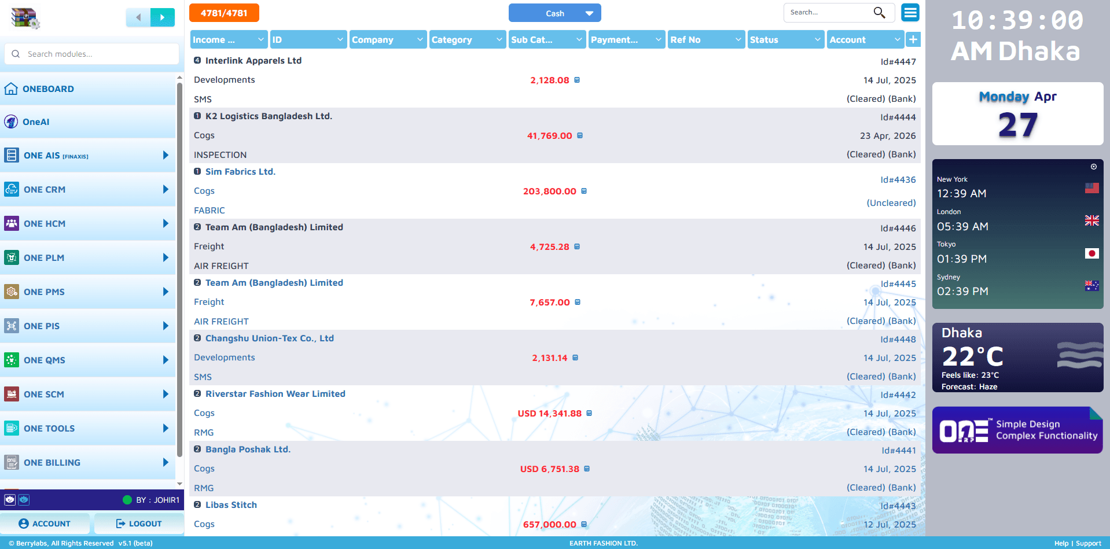Open the Sub Cat column dropdown
The width and height of the screenshot is (1110, 549).
coord(547,39)
